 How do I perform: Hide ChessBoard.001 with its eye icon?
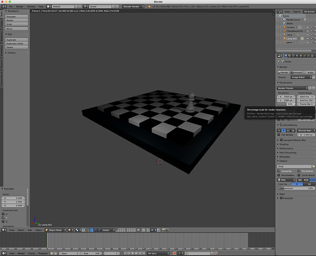[x=307, y=31]
